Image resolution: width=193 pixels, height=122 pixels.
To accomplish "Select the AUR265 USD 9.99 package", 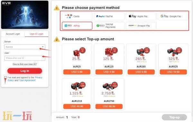I will click(x=141, y=60).
